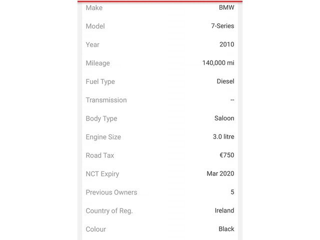Screen dimensions: 320x240
Task: Select the 140,000 mi mileage value
Action: 218,62
